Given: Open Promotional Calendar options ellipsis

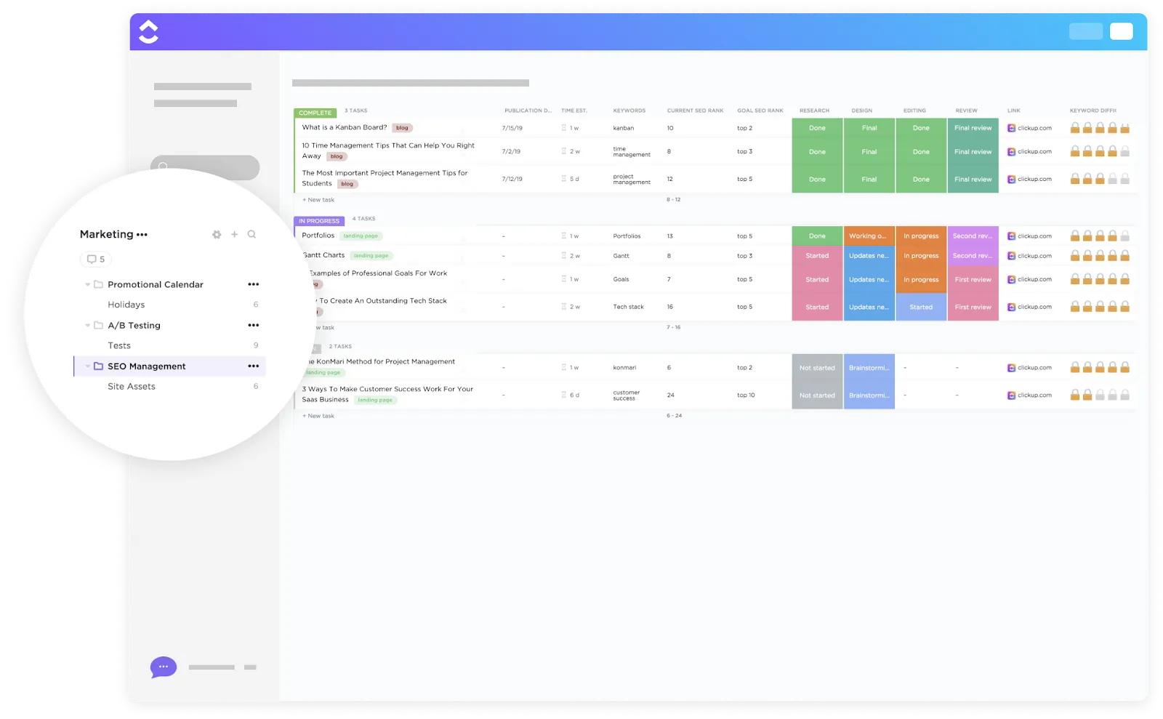Looking at the screenshot, I should tap(253, 284).
